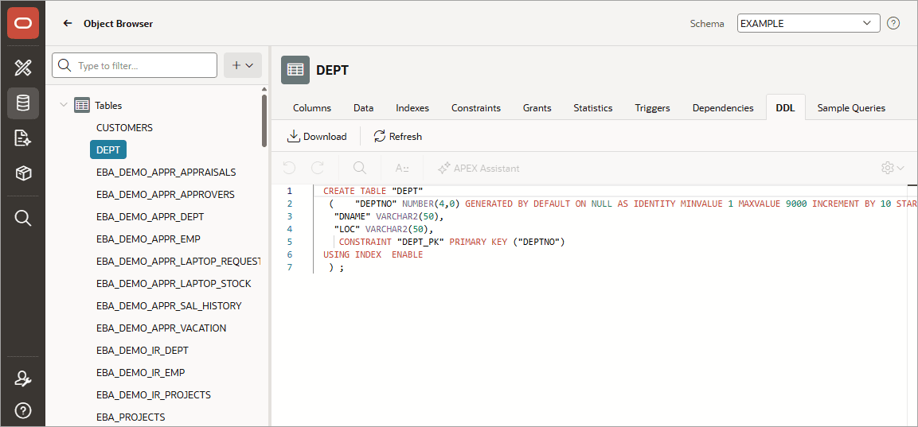Image resolution: width=918 pixels, height=427 pixels.
Task: Switch to the Sample Queries tab
Action: pos(851,107)
